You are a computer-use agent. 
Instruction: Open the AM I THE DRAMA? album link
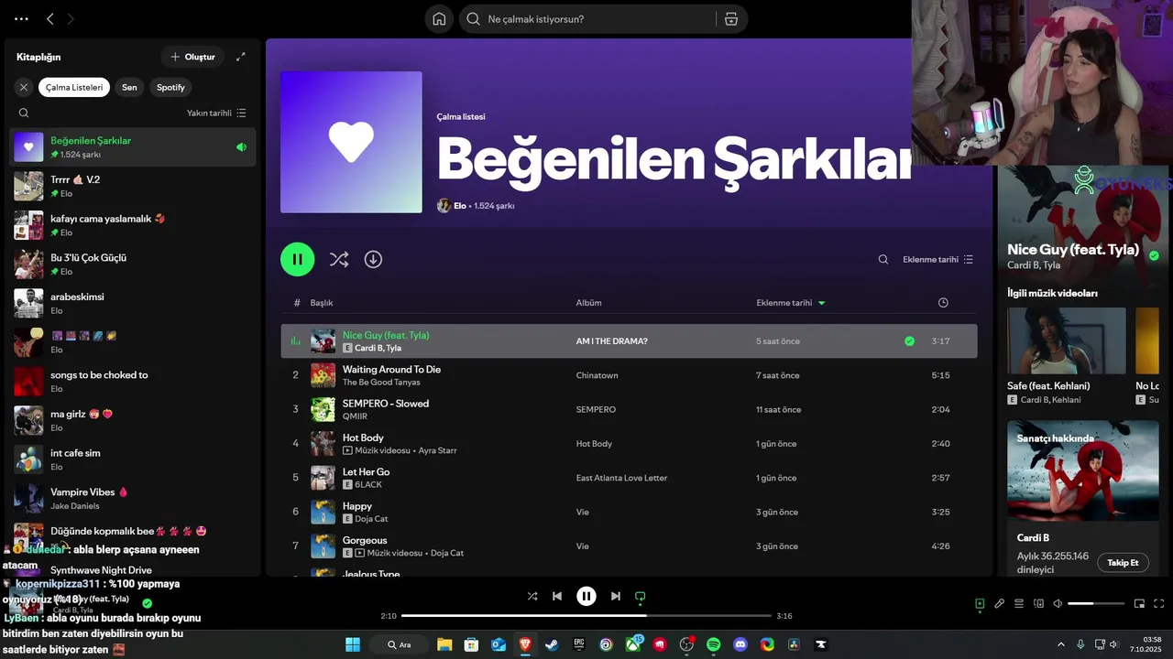611,341
